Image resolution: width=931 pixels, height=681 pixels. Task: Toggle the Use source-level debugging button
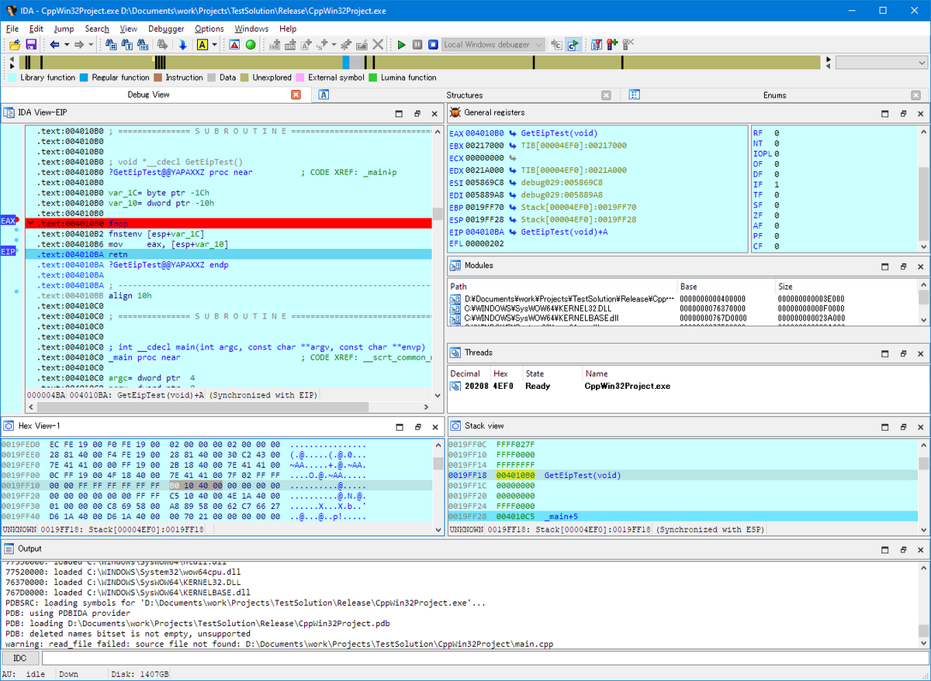pyautogui.click(x=572, y=44)
